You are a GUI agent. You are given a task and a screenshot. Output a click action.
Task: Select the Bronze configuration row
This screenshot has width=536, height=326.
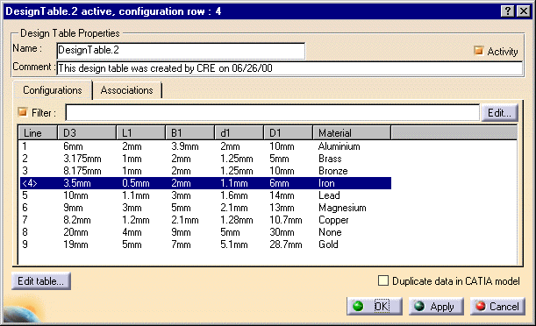pyautogui.click(x=205, y=171)
